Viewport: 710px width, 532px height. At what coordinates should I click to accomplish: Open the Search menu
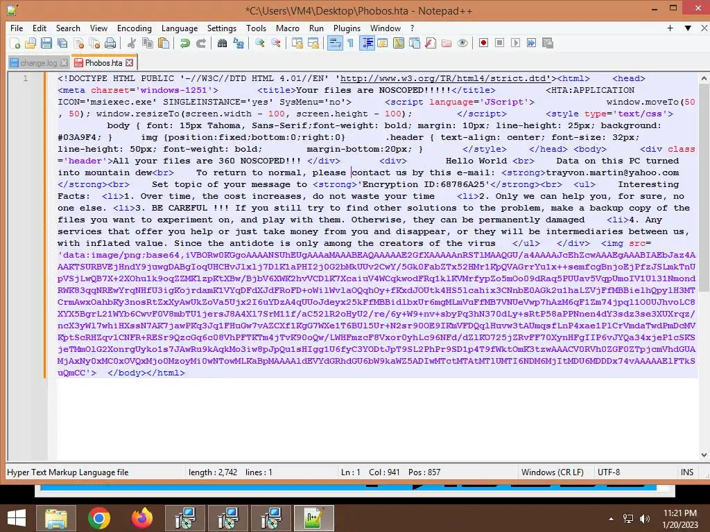coord(68,28)
